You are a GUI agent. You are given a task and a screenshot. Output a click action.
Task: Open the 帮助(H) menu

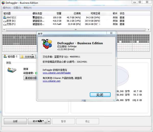click(x=28, y=8)
